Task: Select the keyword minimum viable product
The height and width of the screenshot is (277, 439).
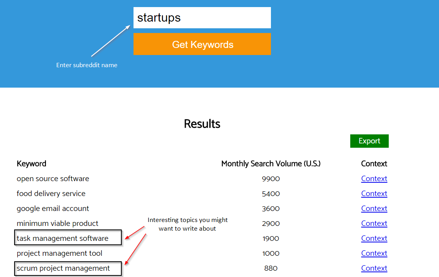Action: click(57, 223)
